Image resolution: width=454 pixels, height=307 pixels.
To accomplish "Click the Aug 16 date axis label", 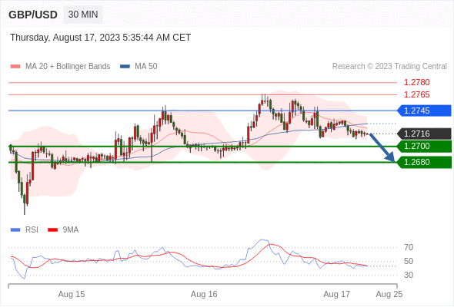I will coord(204,294).
